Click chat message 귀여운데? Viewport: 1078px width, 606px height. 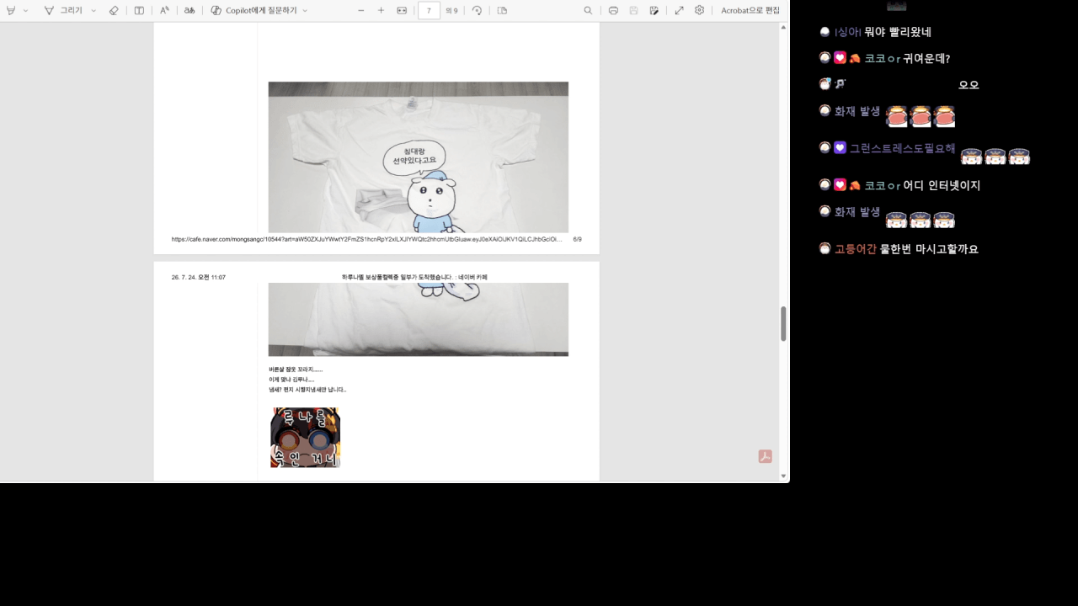pyautogui.click(x=926, y=59)
